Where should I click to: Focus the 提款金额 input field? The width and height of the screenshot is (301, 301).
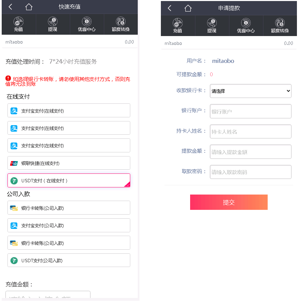coord(251,152)
